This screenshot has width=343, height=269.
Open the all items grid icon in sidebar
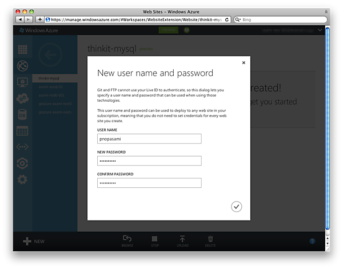22,49
